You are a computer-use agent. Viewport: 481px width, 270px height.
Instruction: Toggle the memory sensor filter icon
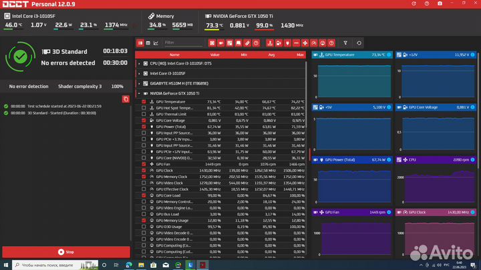pos(247,43)
